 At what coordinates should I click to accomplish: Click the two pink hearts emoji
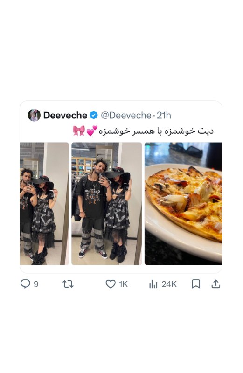click(92, 131)
